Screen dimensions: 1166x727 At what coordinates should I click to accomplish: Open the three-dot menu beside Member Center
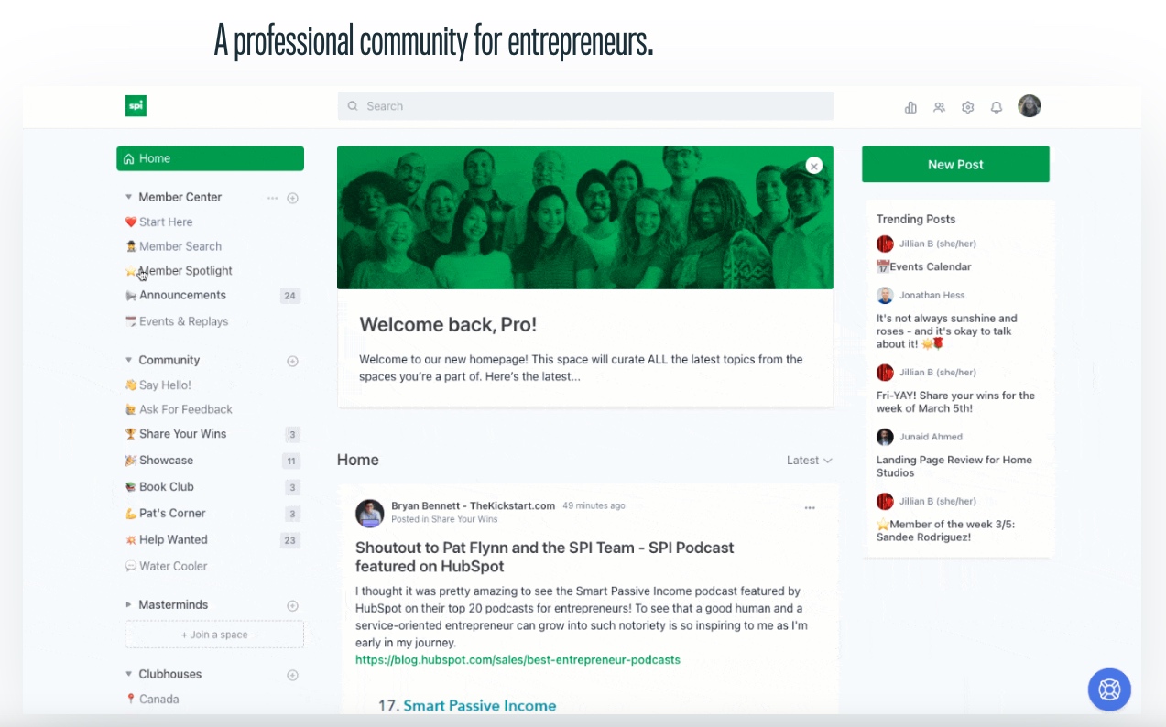point(272,197)
